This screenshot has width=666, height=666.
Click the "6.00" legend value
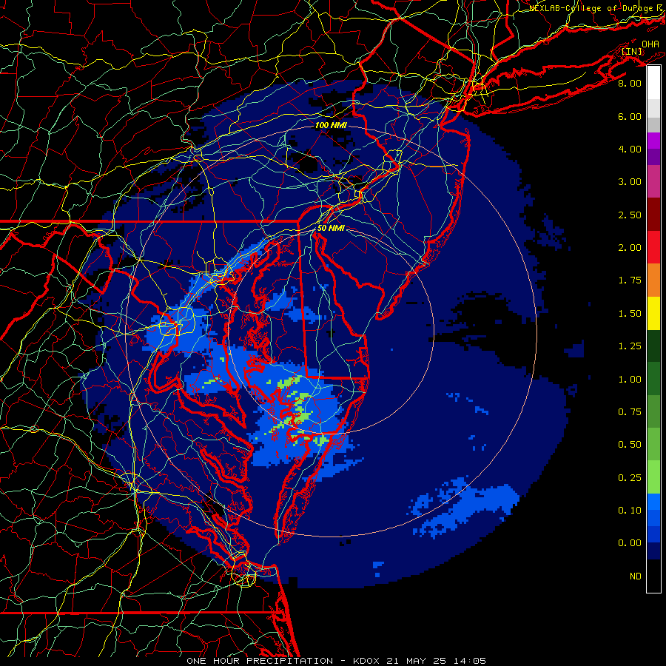630,116
